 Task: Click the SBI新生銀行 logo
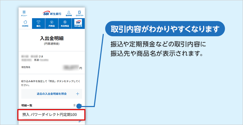[52, 13]
